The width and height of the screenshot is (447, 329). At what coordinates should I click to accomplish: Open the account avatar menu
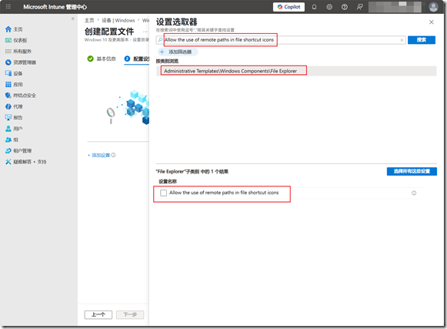pyautogui.click(x=433, y=7)
